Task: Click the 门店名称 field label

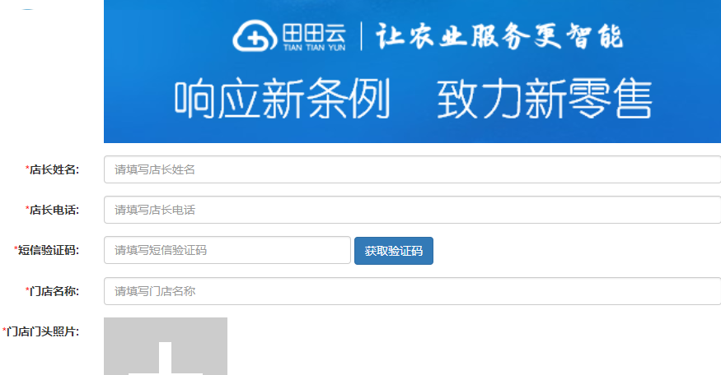Action: pyautogui.click(x=54, y=291)
